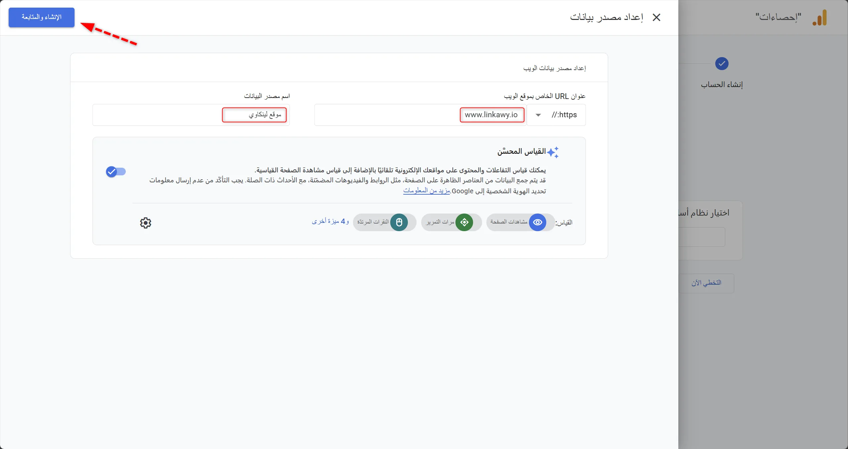Close the data stream setup dialog
This screenshot has height=449, width=848.
(x=656, y=17)
